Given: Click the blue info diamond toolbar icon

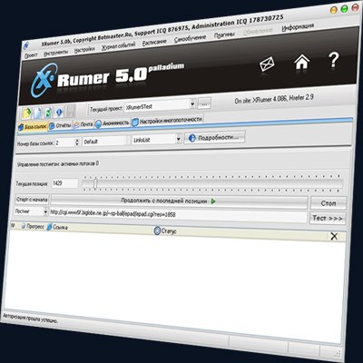Looking at the screenshot, I should tap(59, 112).
